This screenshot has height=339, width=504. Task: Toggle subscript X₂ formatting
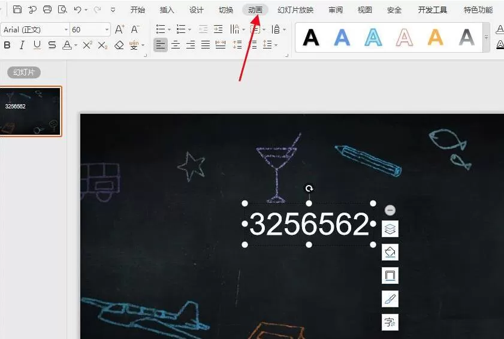click(x=102, y=46)
